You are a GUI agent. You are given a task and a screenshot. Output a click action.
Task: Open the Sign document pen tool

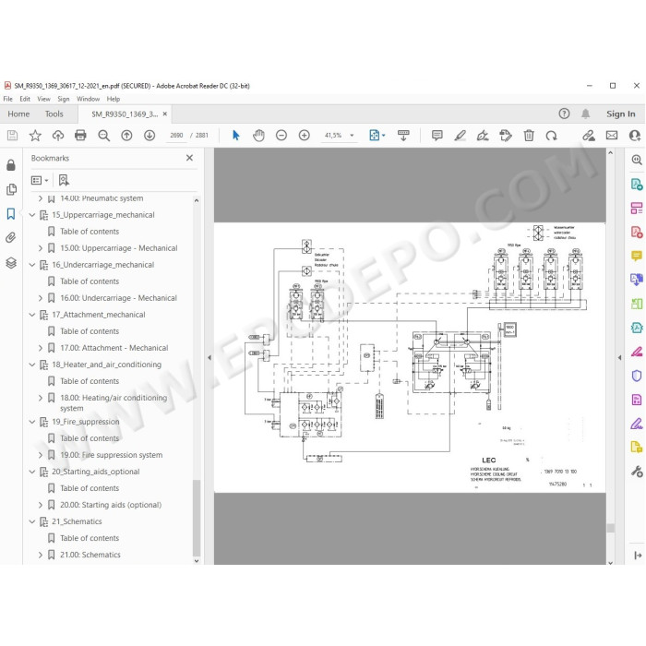(x=483, y=135)
